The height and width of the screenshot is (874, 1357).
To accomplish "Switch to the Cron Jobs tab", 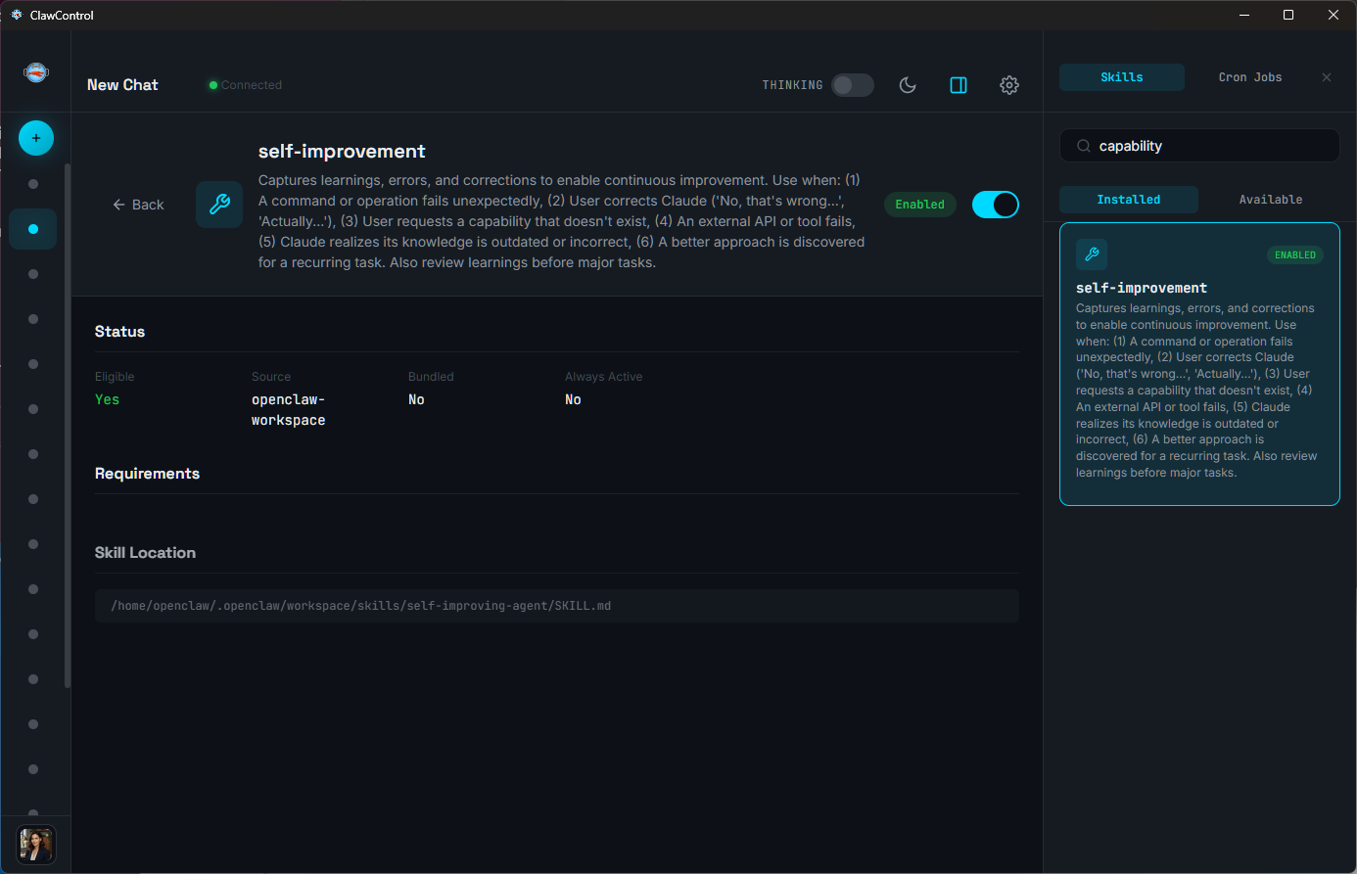I will (1249, 76).
